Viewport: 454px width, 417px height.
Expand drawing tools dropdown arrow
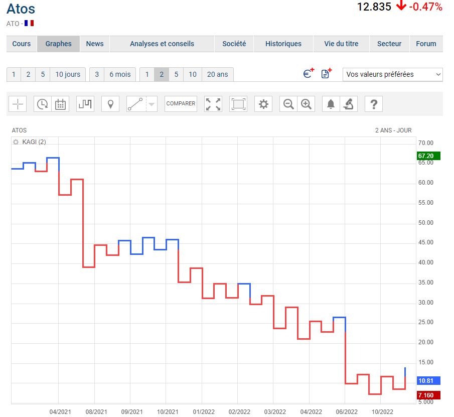pos(152,104)
